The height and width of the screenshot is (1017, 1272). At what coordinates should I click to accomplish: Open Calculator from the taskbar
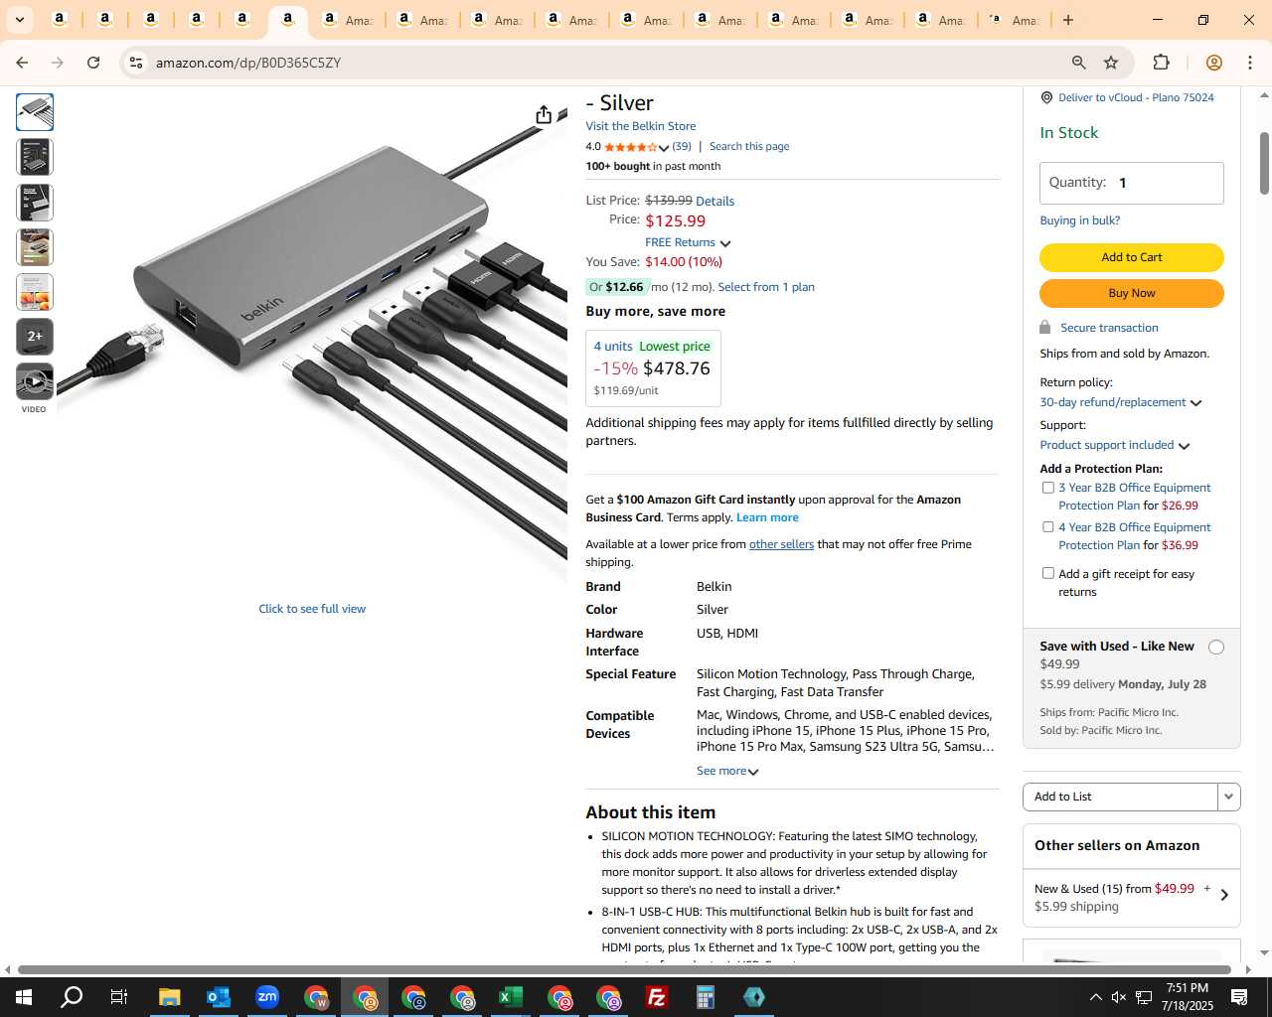(706, 997)
